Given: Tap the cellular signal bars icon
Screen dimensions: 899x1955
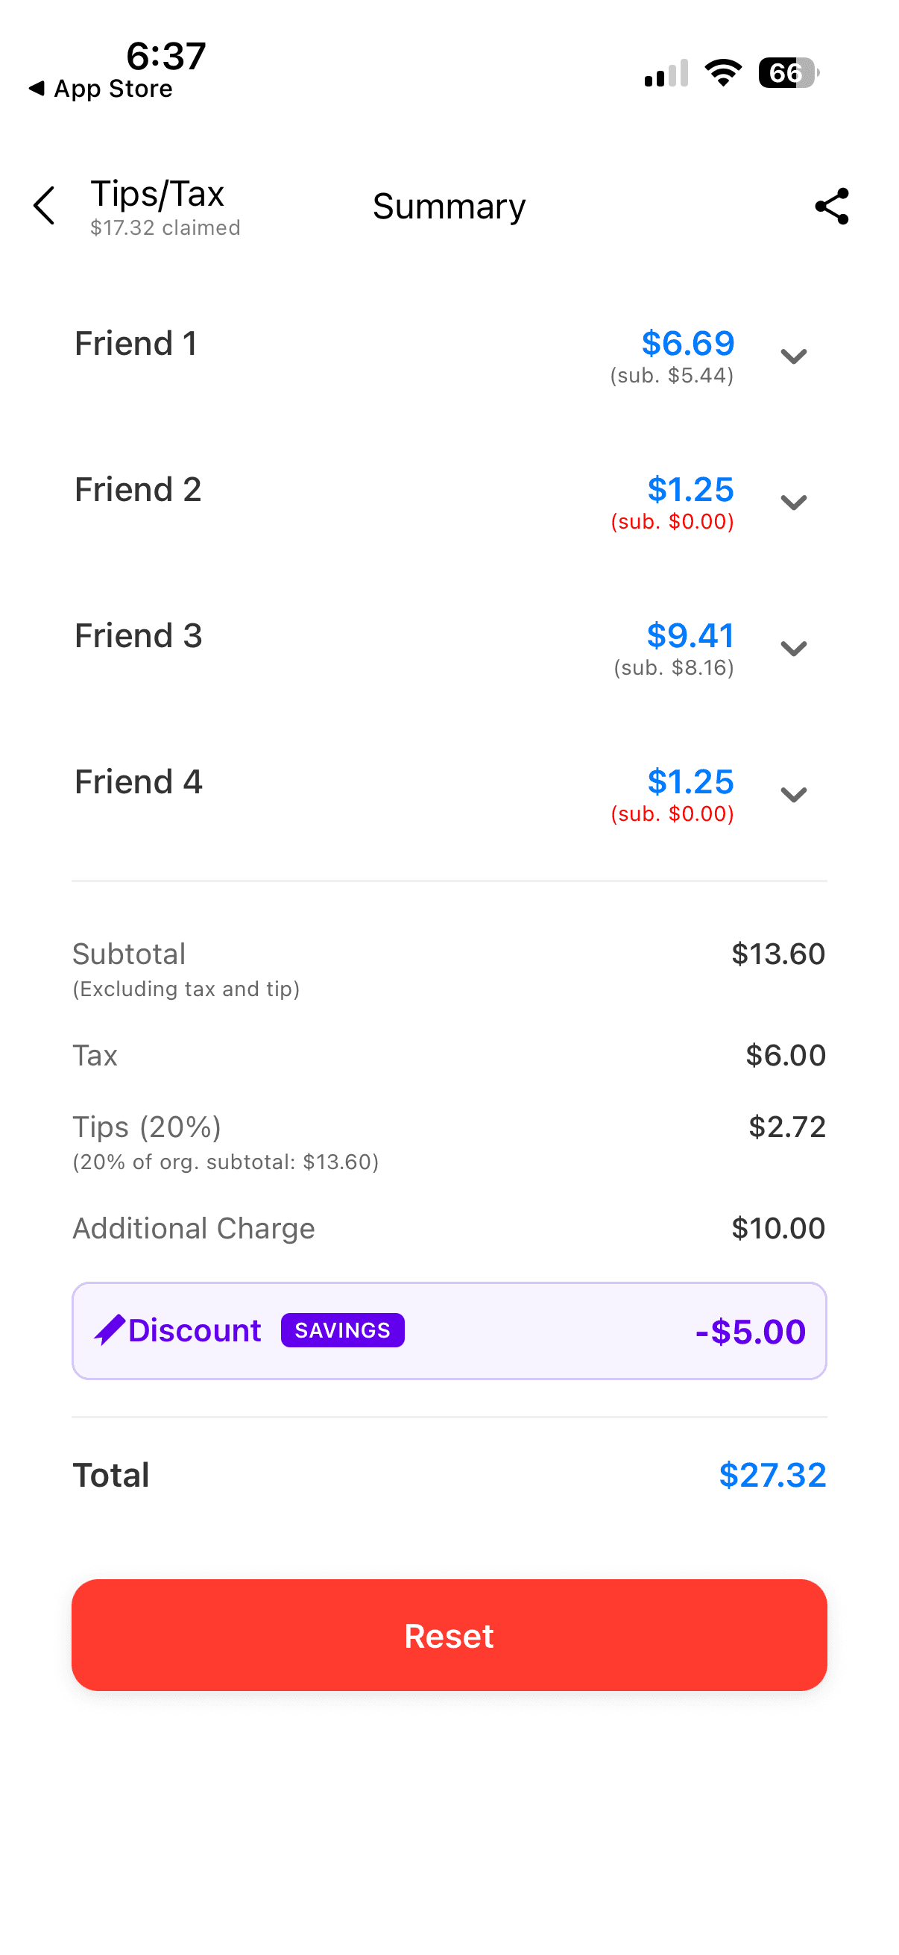Looking at the screenshot, I should [666, 74].
